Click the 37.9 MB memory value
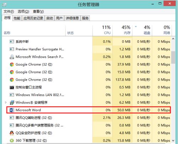Screen dimensions: 178x144 click(124, 65)
